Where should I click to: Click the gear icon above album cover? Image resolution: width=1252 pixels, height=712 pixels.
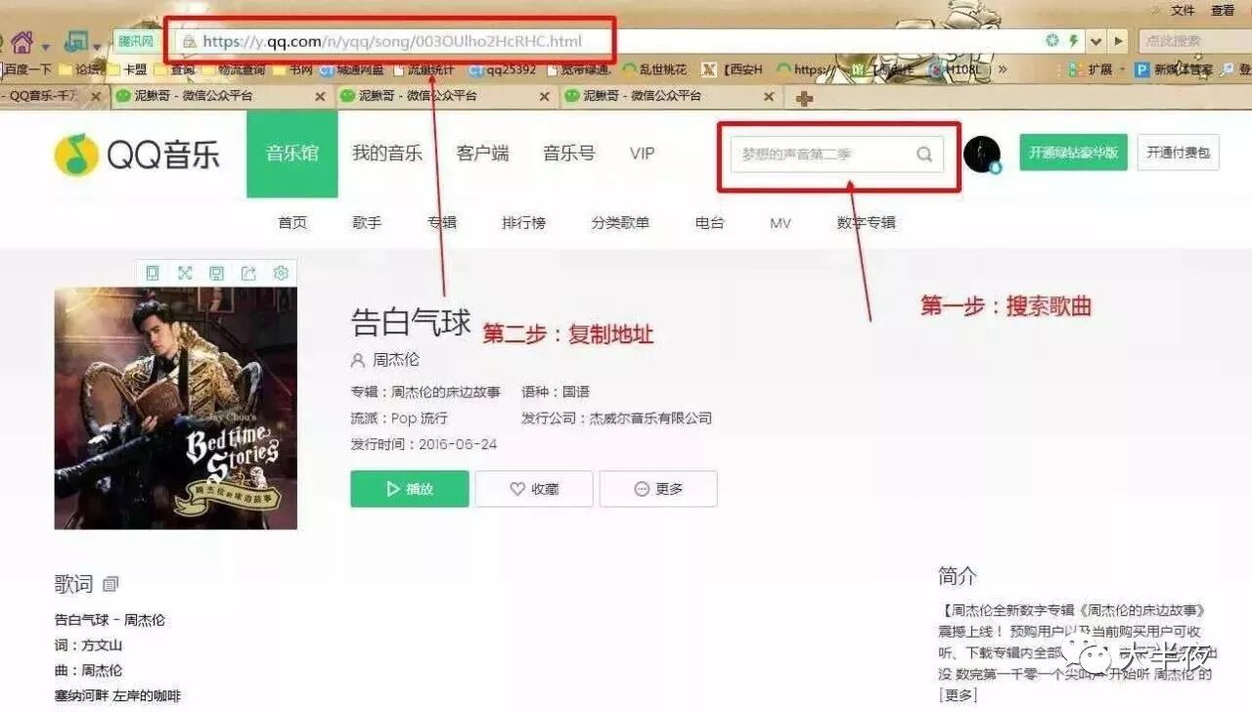coord(281,274)
